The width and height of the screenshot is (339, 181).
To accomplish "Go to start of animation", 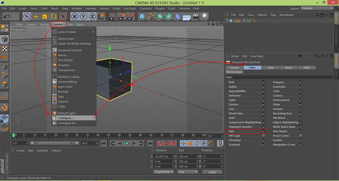I will [104, 143].
